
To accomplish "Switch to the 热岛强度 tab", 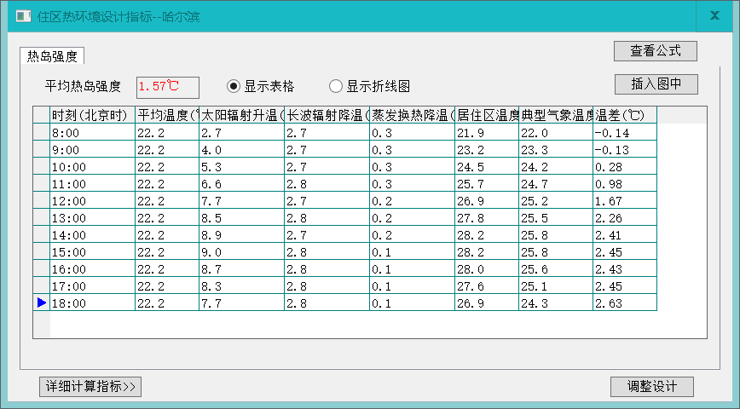I will click(x=53, y=57).
